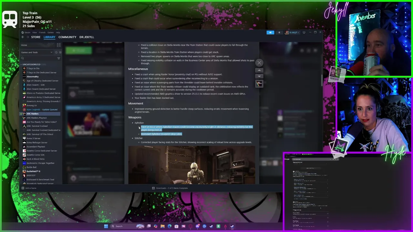Open Downloads status at the Steam bottom bar
This screenshot has height=232, width=413.
pos(170,188)
